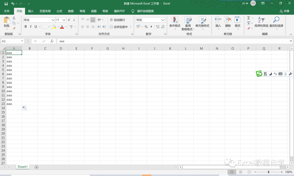This screenshot has width=294, height=176.
Task: Click the Share (共享) button
Action: click(285, 11)
